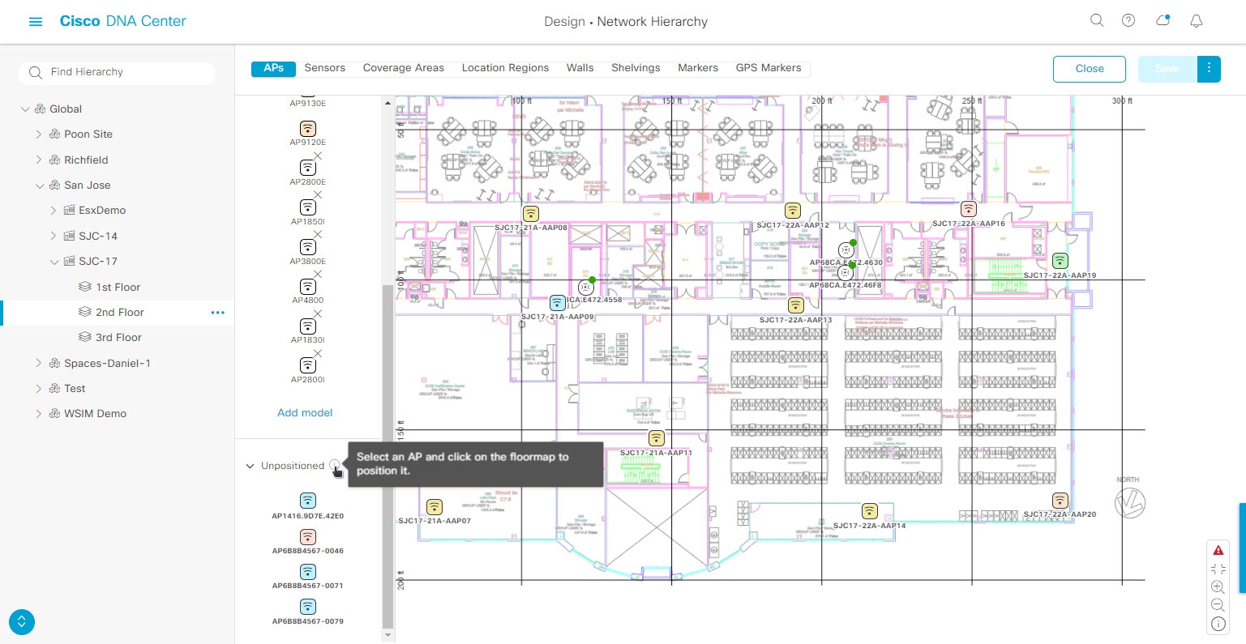Image resolution: width=1246 pixels, height=644 pixels.
Task: Click the SJC17-22A-AAP16 access point on map
Action: point(968,209)
